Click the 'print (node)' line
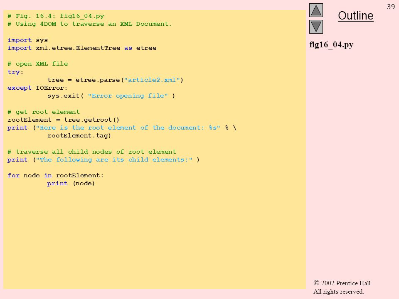Screen dimensions: 399x299 click(x=71, y=183)
